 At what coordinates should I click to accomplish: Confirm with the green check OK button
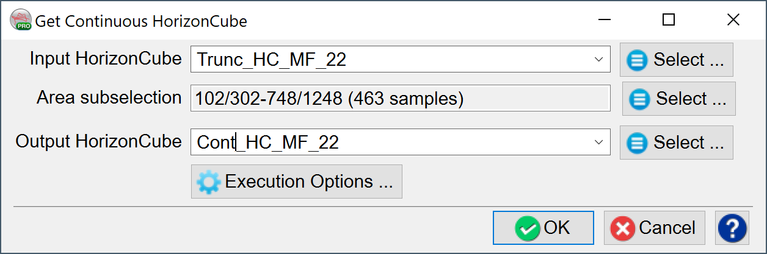click(543, 228)
